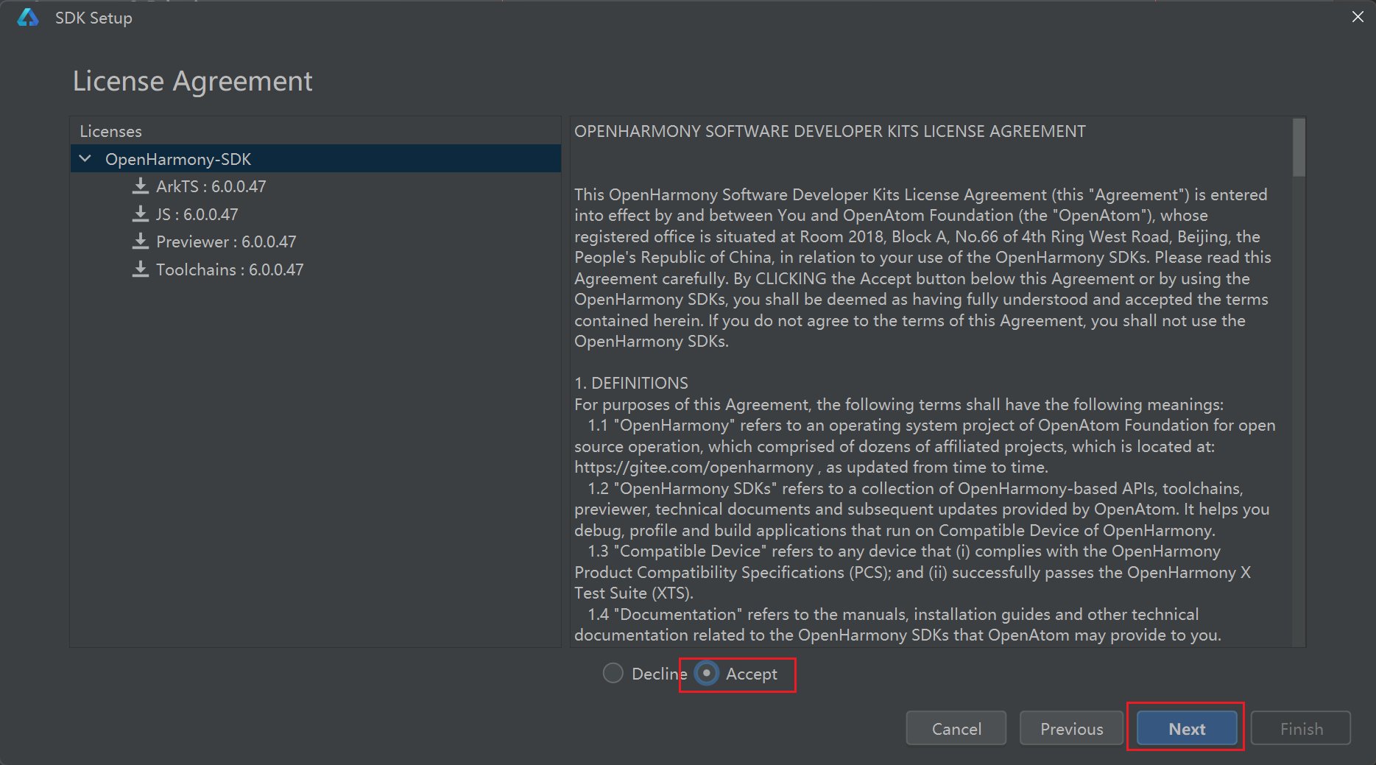Image resolution: width=1376 pixels, height=765 pixels.
Task: Click the license text scrollbar thumb
Action: (1299, 148)
